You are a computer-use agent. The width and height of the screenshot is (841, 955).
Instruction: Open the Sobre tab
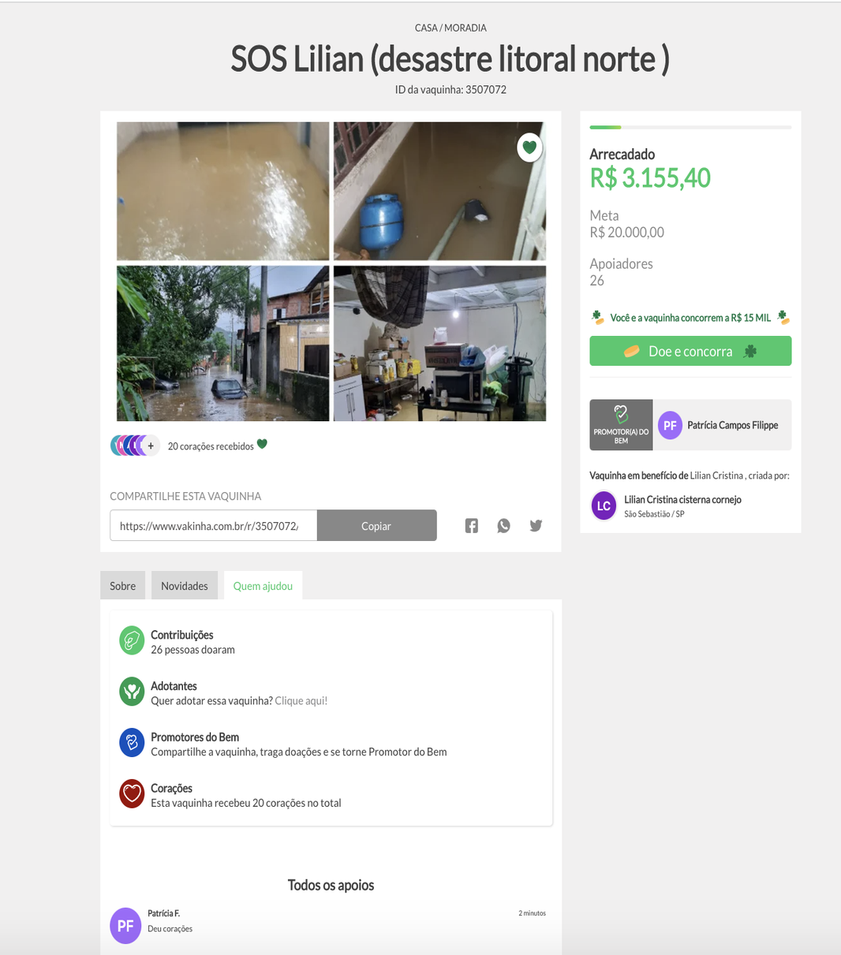coord(122,586)
